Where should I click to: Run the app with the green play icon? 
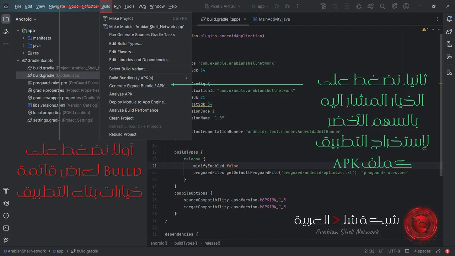coord(277,6)
